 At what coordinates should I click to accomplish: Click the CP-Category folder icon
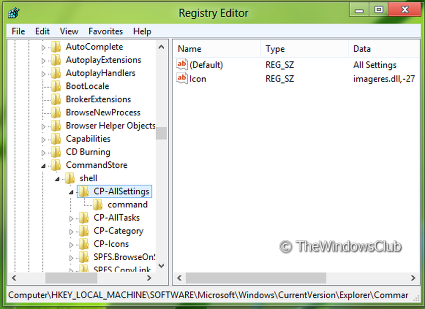point(84,231)
